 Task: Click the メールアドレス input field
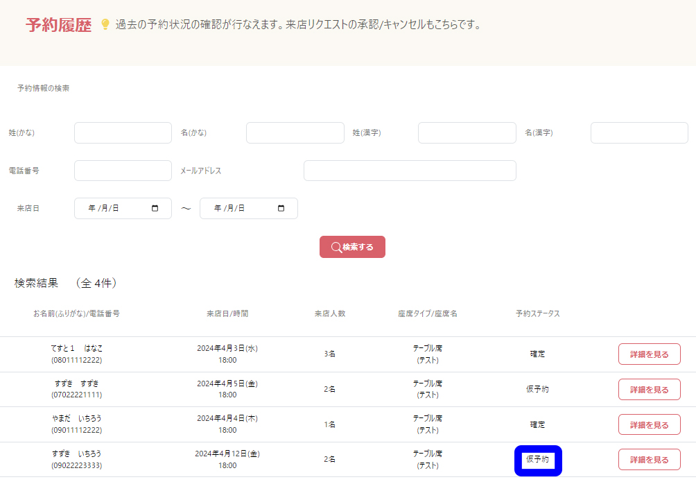[409, 171]
